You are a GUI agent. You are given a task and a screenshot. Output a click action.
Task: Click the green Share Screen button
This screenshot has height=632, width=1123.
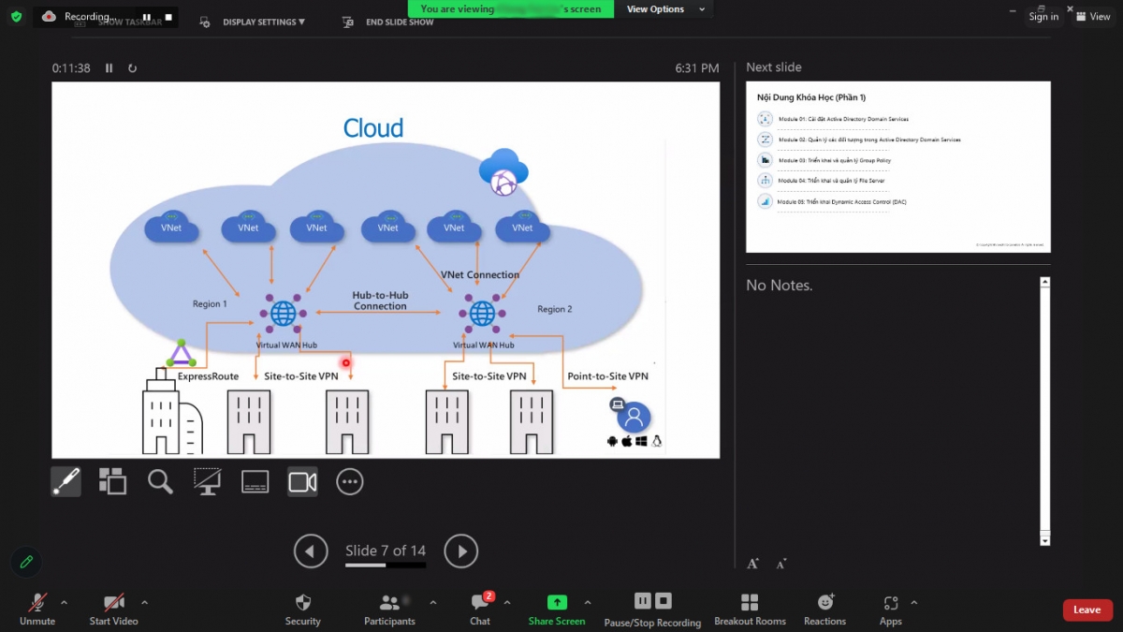557,609
